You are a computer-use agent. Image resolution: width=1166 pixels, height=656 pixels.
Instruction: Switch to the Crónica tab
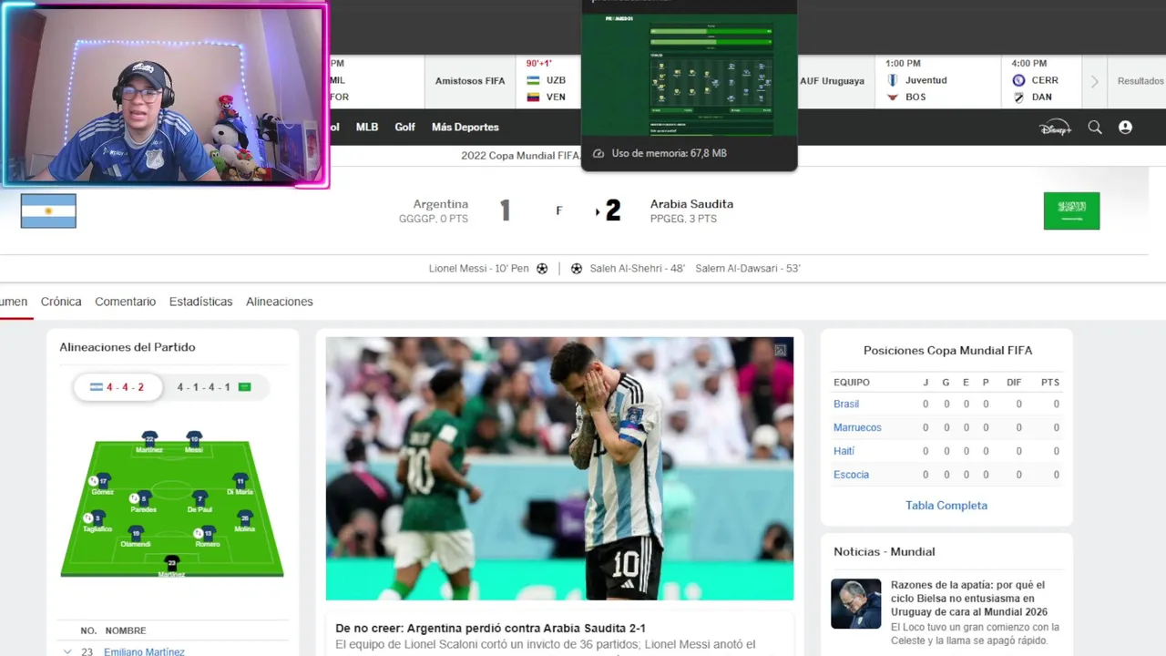[61, 302]
